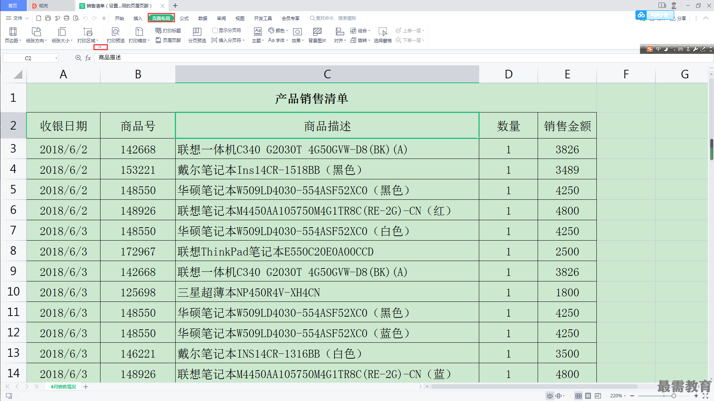Switch to normal view in status bar
Viewport: 714px width, 401px height.
579,396
